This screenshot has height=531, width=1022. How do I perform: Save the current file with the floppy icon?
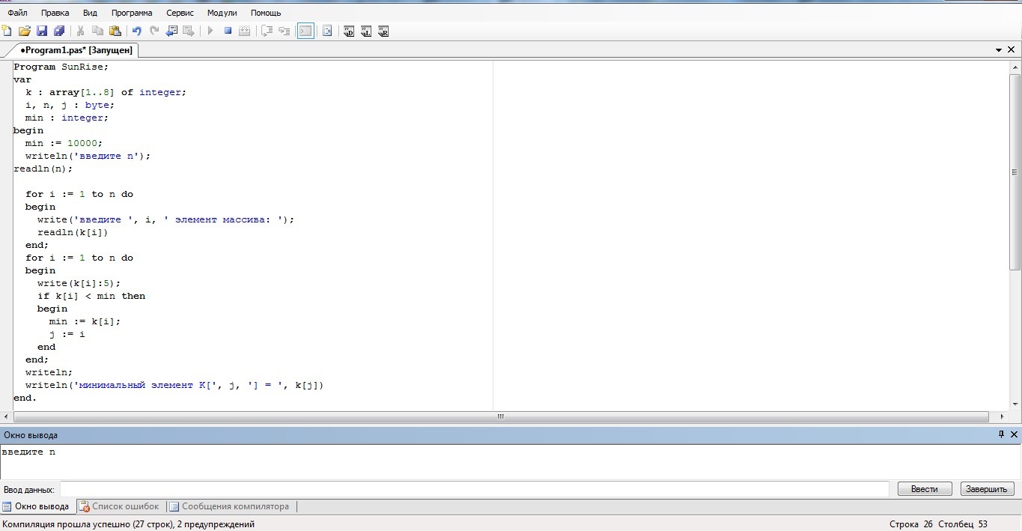point(42,31)
